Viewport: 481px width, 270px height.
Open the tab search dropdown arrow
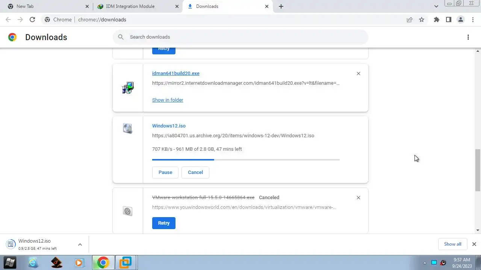436,6
